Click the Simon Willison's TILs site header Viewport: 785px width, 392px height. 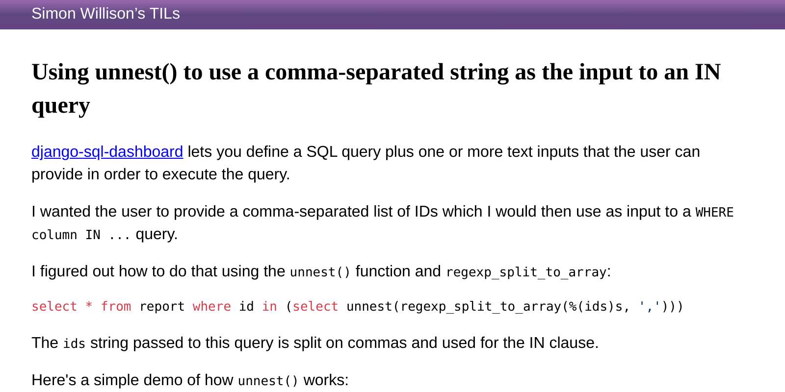105,14
